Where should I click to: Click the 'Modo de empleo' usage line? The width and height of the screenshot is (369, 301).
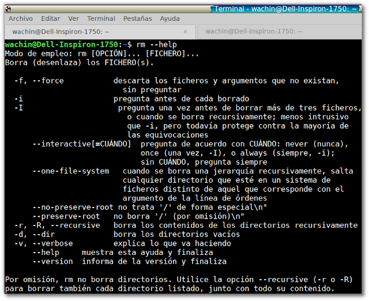click(102, 54)
